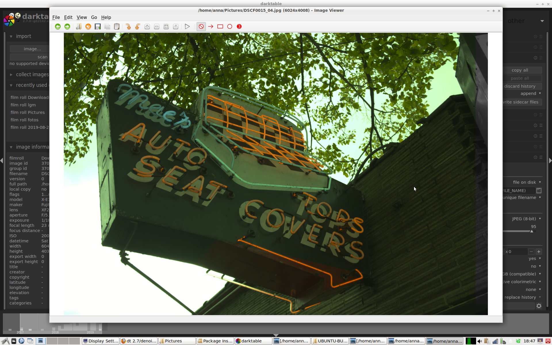Select the red rectangle drawing tool
552x345 pixels.
220,26
